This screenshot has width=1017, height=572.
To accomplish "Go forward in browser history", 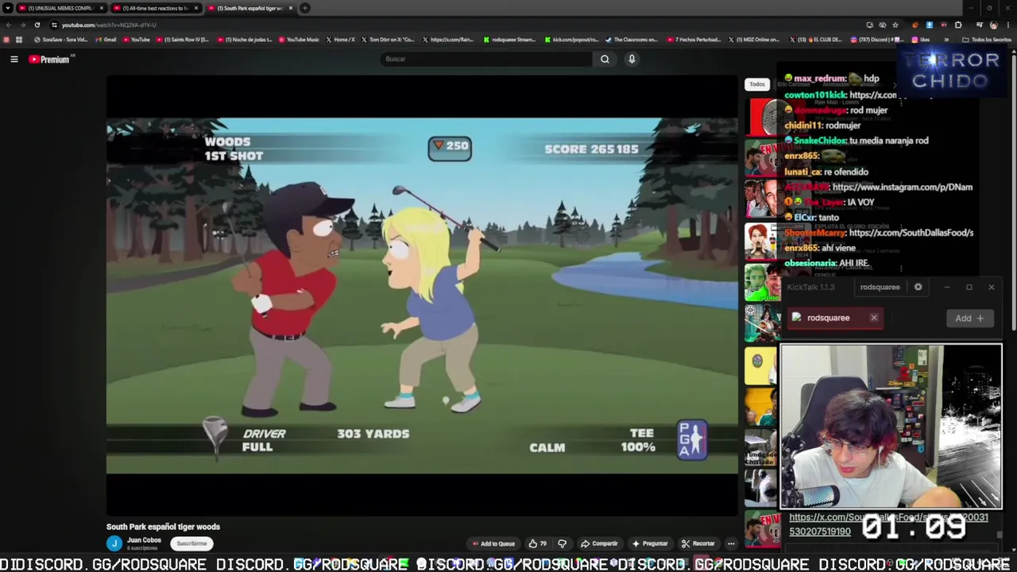I will point(22,25).
